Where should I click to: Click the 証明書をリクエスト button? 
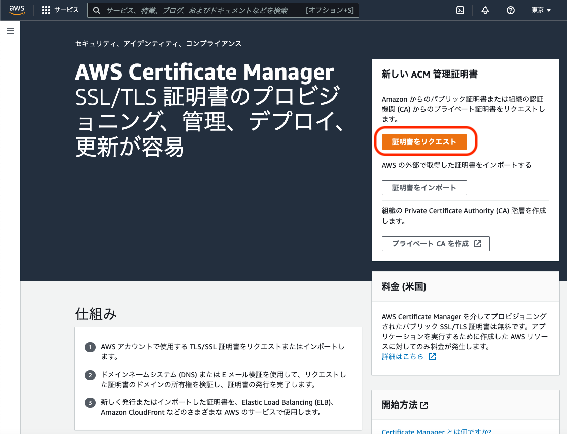(424, 141)
